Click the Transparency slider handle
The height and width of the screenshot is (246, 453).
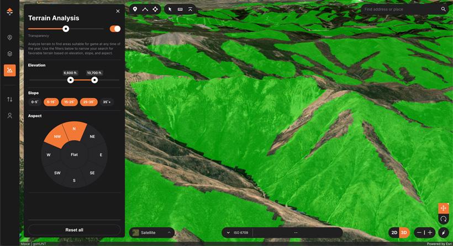66,29
